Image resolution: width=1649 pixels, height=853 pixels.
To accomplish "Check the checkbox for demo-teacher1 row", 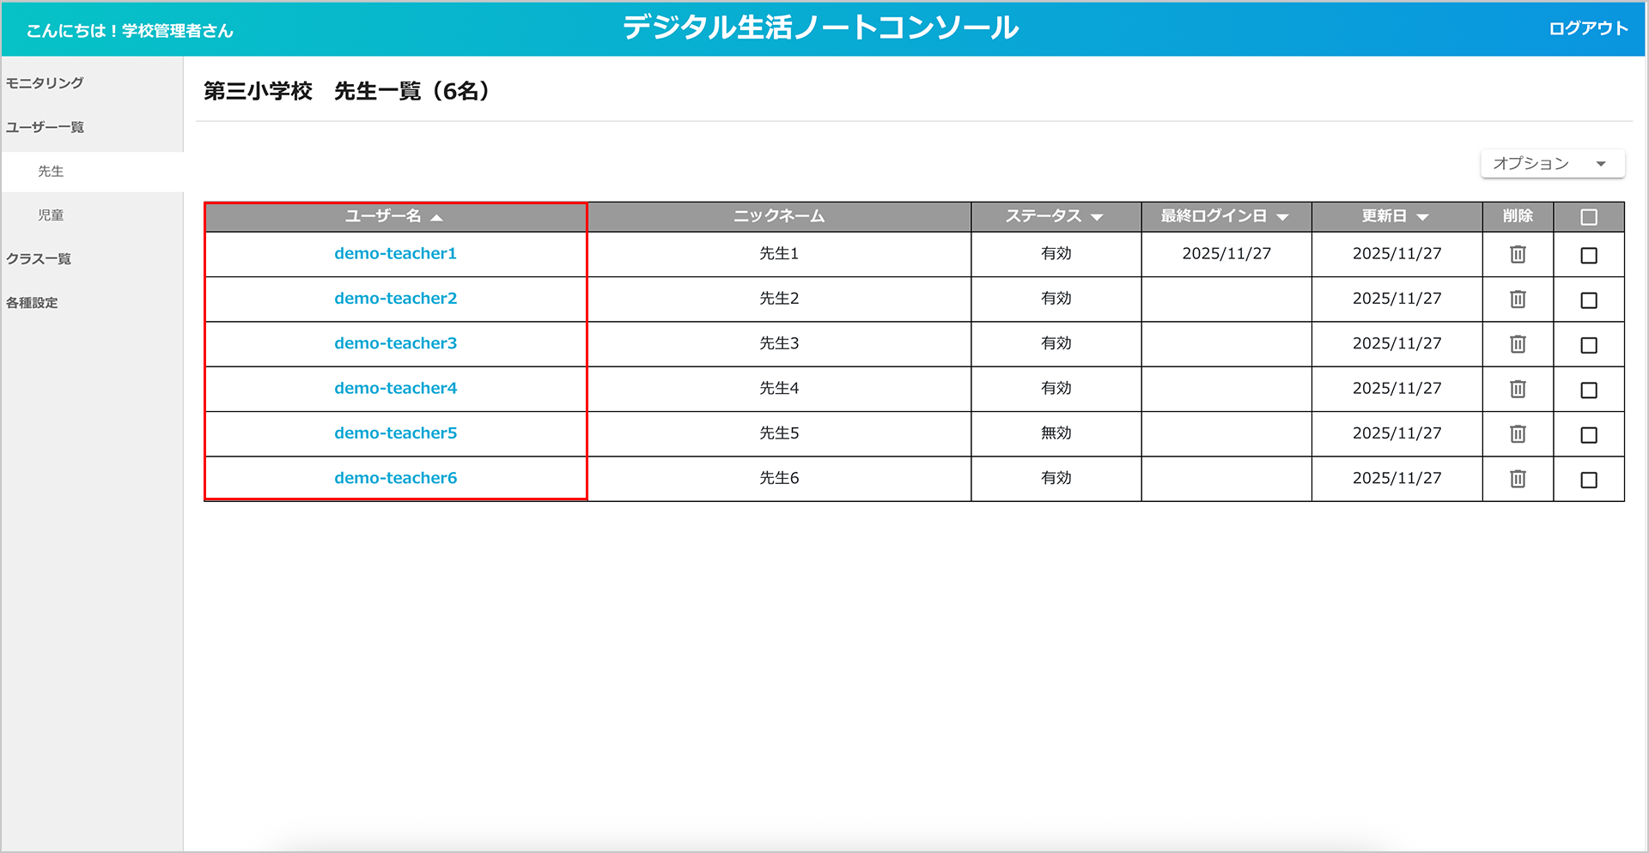I will pos(1588,256).
